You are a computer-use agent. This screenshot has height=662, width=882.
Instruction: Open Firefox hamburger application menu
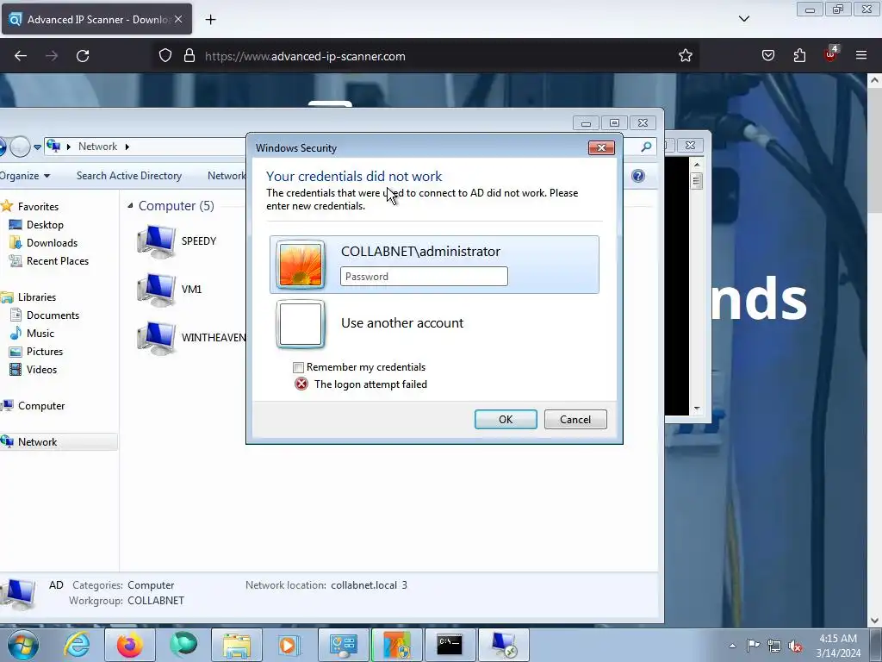click(860, 55)
